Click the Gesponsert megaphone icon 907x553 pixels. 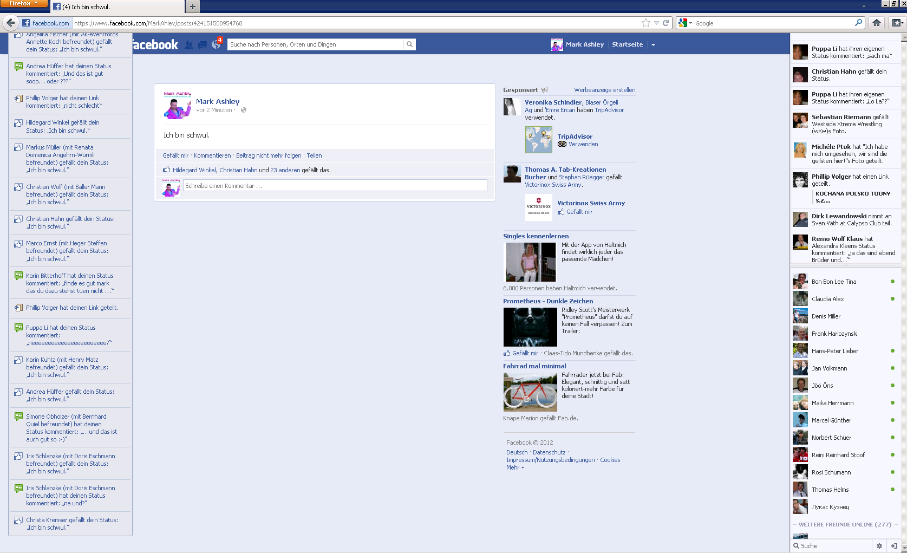[x=545, y=90]
